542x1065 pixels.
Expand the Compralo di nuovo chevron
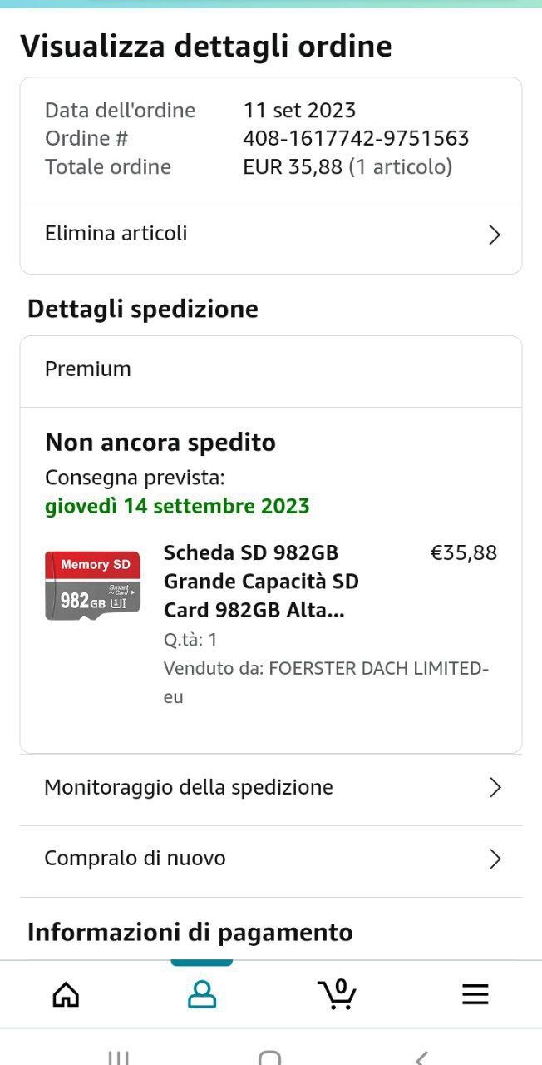[495, 859]
